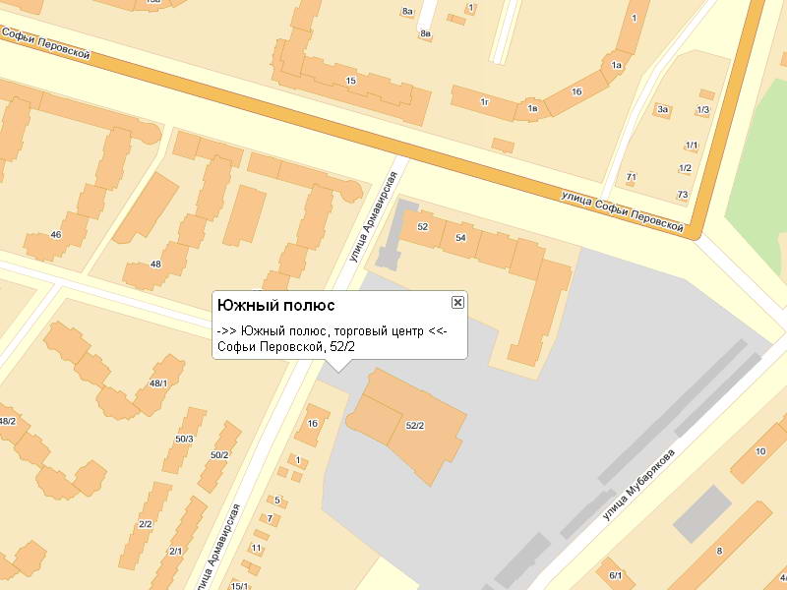The width and height of the screenshot is (787, 590).
Task: Click building 1/1 label
Action: tap(692, 146)
